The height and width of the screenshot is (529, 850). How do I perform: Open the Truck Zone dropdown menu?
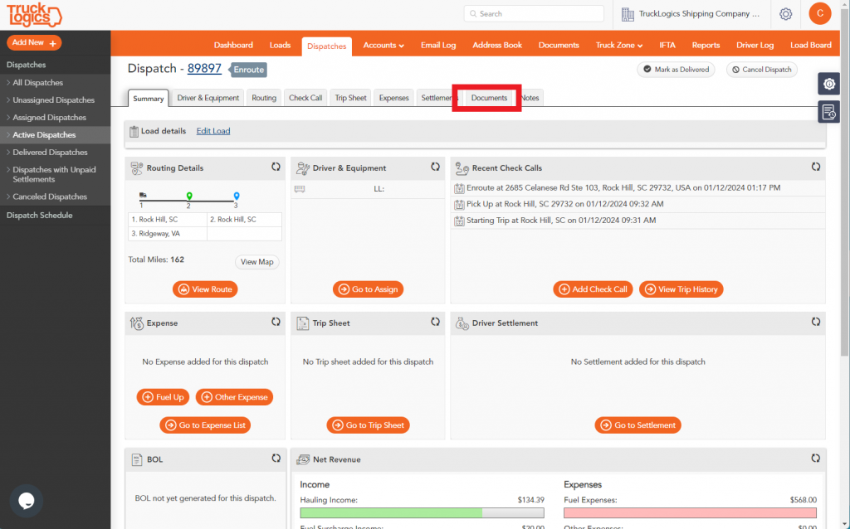pos(619,46)
